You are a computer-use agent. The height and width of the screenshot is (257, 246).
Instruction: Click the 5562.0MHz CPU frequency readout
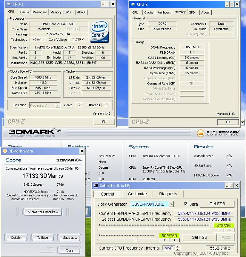click(220, 248)
